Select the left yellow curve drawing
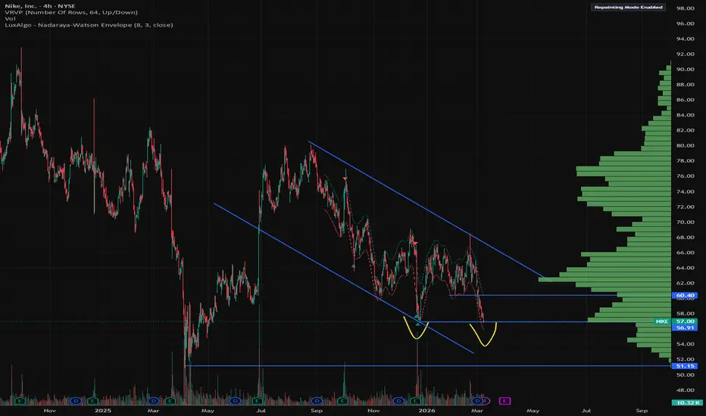Viewport: 706px width, 416px height. (416, 328)
